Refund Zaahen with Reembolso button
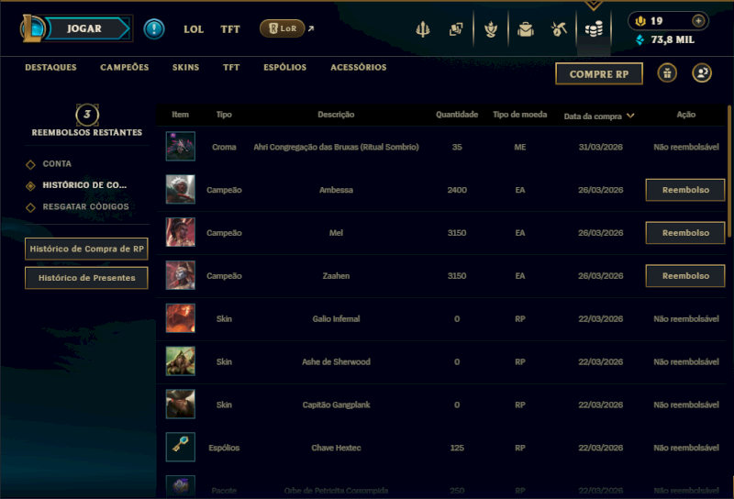The width and height of the screenshot is (734, 499). tap(685, 276)
